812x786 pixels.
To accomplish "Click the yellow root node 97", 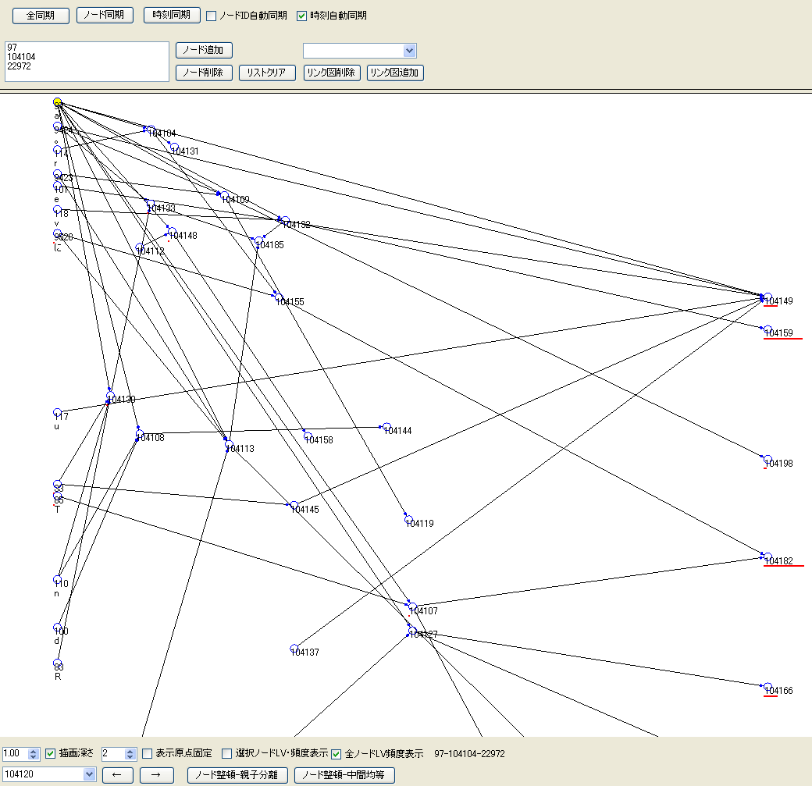I will click(x=58, y=102).
